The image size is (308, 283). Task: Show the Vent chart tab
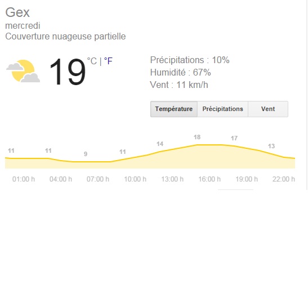268,109
